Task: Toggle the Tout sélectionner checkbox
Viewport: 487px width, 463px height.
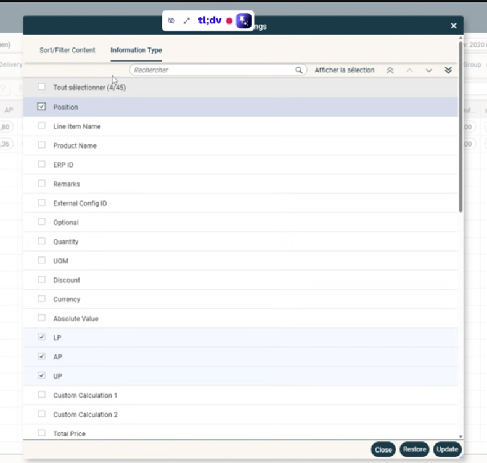Action: 42,87
